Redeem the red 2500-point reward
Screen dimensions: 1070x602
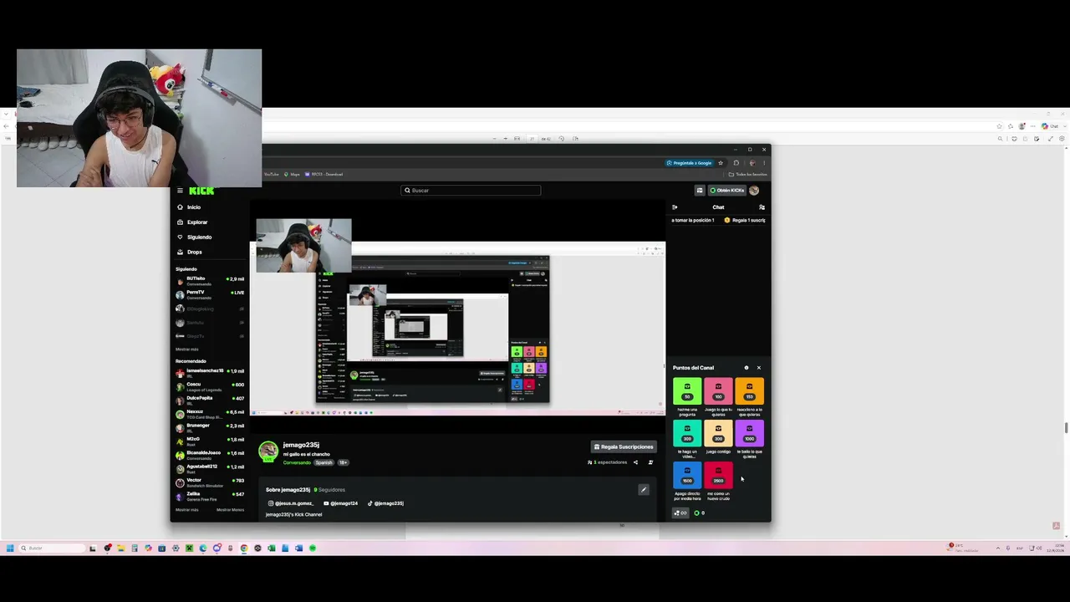(x=718, y=475)
